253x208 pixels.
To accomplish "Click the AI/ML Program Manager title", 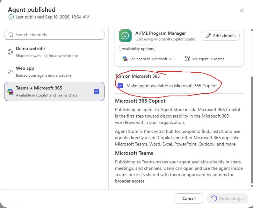I will click(x=161, y=33).
